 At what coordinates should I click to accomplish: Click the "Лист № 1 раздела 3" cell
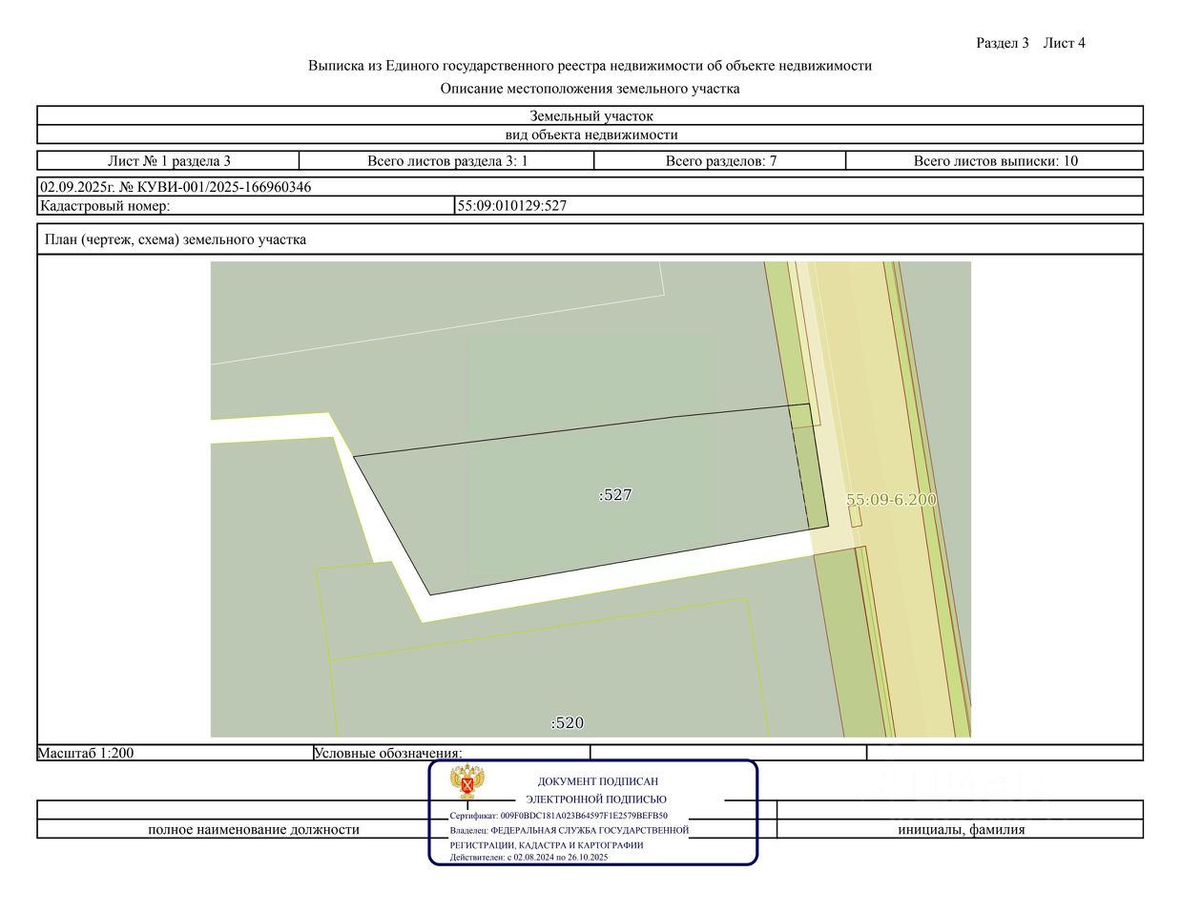169,161
